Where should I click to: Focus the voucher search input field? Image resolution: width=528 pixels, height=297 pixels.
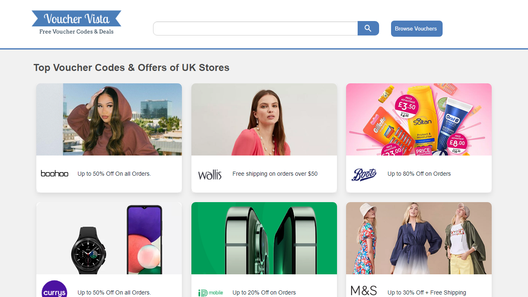[x=255, y=28]
